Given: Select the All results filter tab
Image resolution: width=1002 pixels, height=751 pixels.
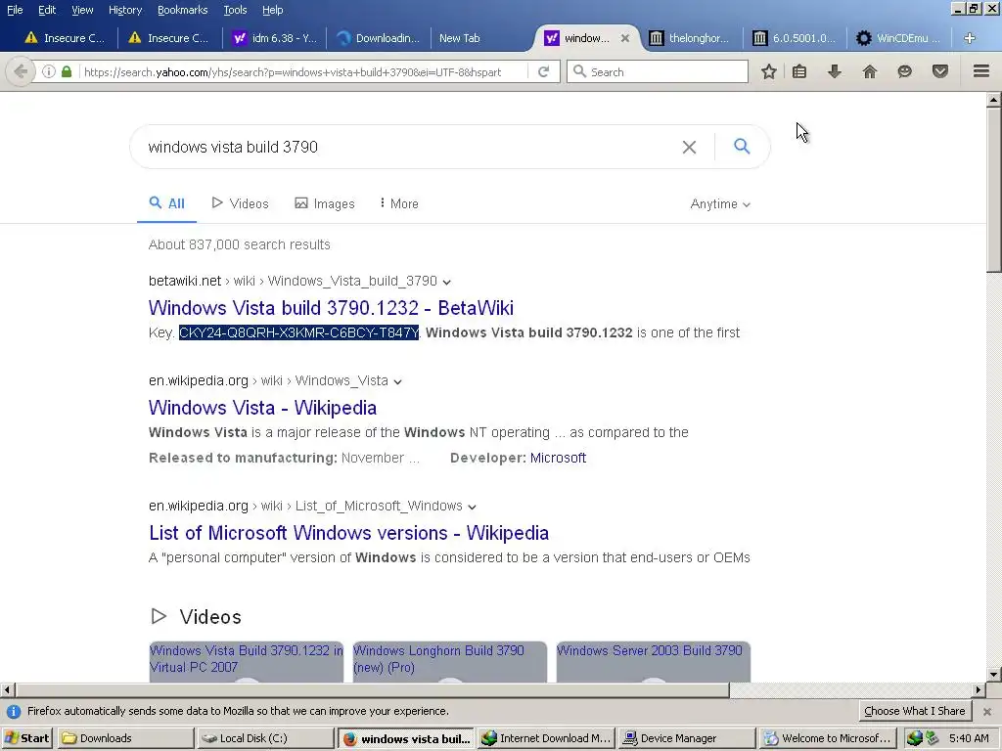Looking at the screenshot, I should 166,203.
